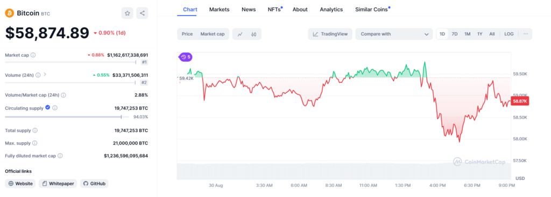Click the 21,000,000 BTC max supply value
551x197 pixels.
(x=130, y=143)
